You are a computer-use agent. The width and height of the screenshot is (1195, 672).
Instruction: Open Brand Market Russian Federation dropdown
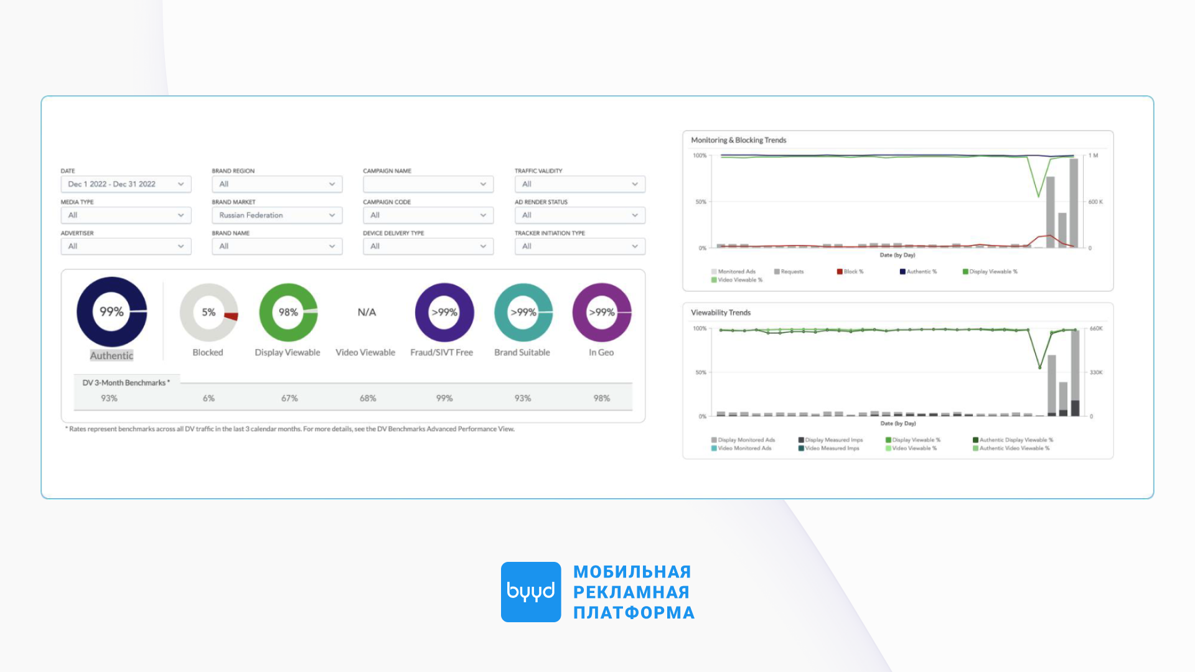click(x=277, y=215)
